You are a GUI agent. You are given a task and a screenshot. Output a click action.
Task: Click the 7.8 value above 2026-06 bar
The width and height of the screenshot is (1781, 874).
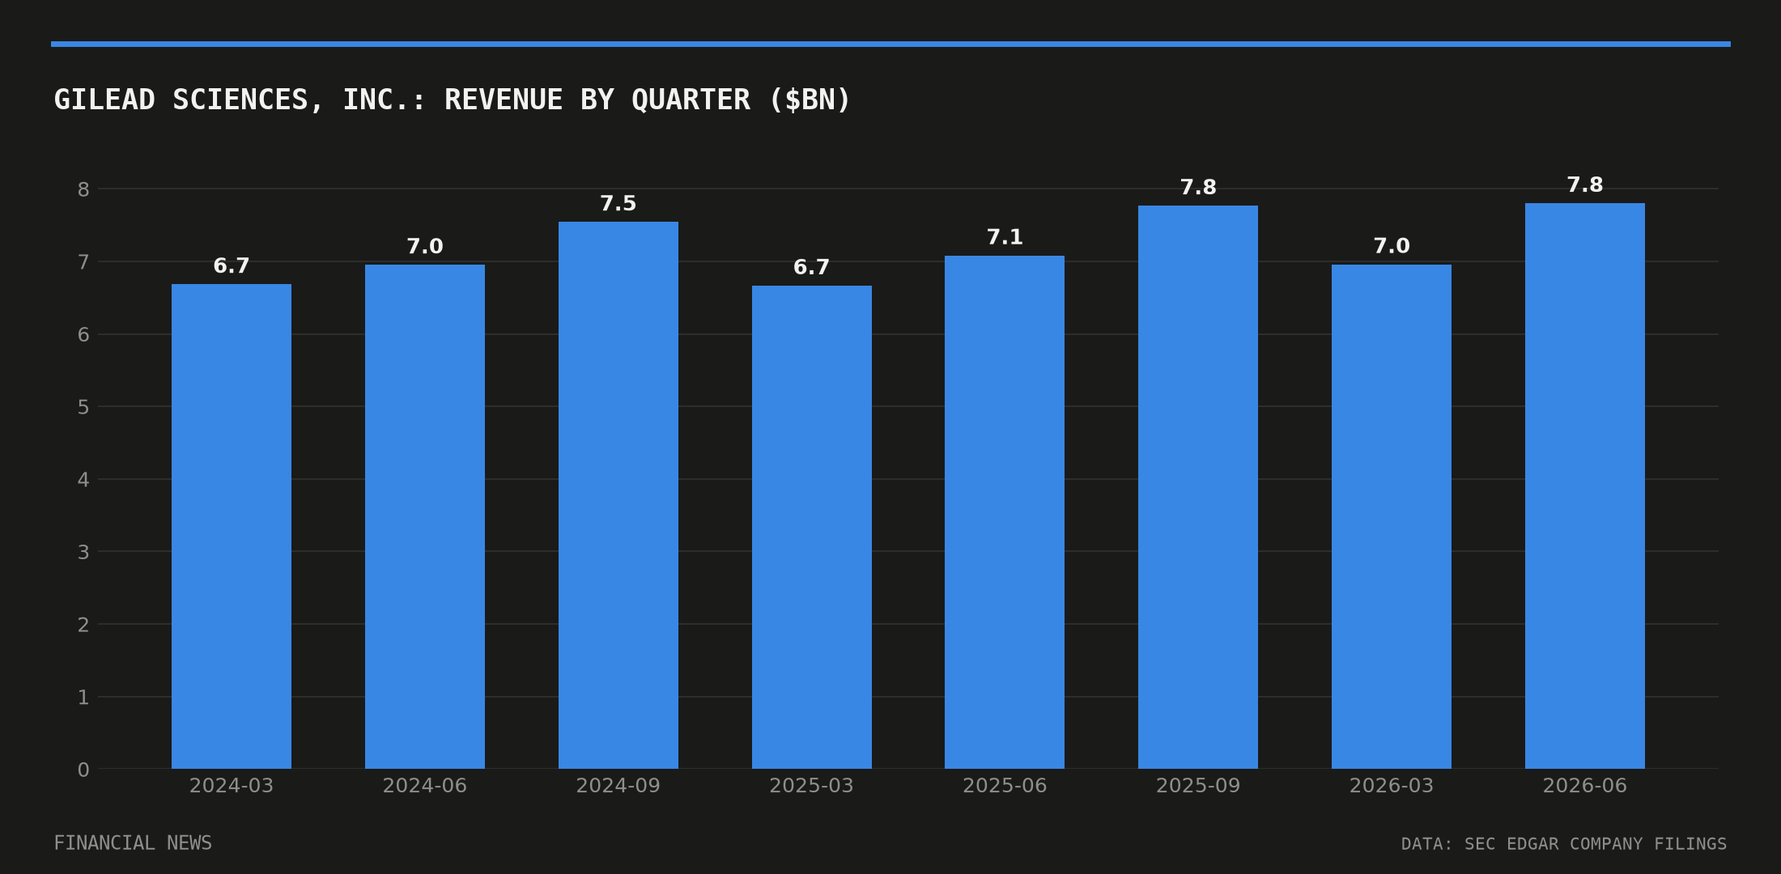pyautogui.click(x=1585, y=185)
